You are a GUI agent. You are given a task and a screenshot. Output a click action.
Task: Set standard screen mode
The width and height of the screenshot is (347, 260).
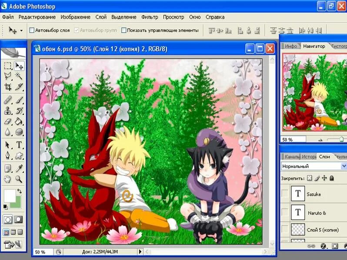(x=6, y=232)
